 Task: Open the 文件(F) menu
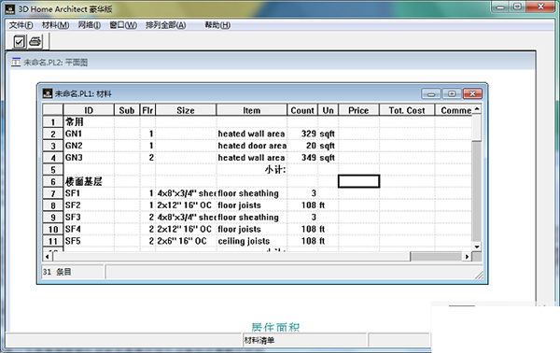pos(21,25)
